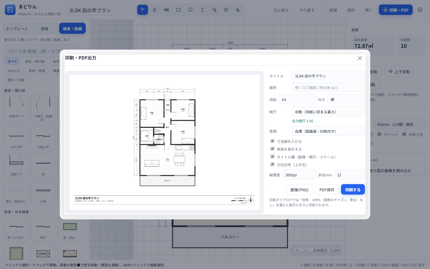This screenshot has height=269, width=430.
Task: Select the wall drawing tool icon
Action: coord(166,10)
